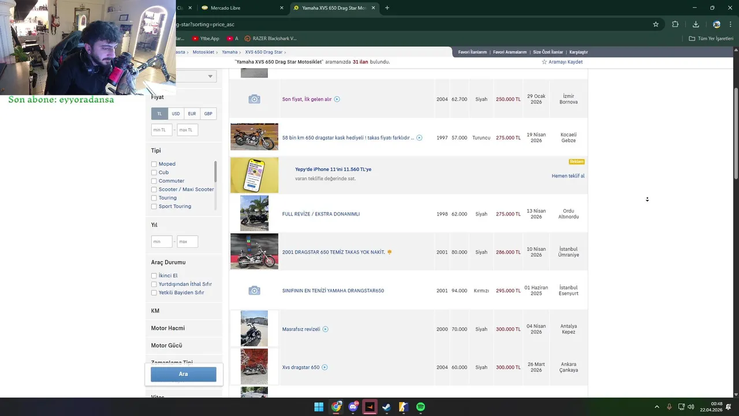The width and height of the screenshot is (739, 416).
Task: Open Favori İlanlarım menu item
Action: [472, 52]
